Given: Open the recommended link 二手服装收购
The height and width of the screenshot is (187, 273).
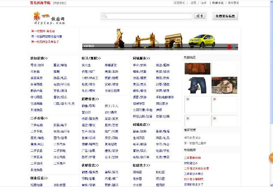Looking at the screenshot, I should 193,158.
